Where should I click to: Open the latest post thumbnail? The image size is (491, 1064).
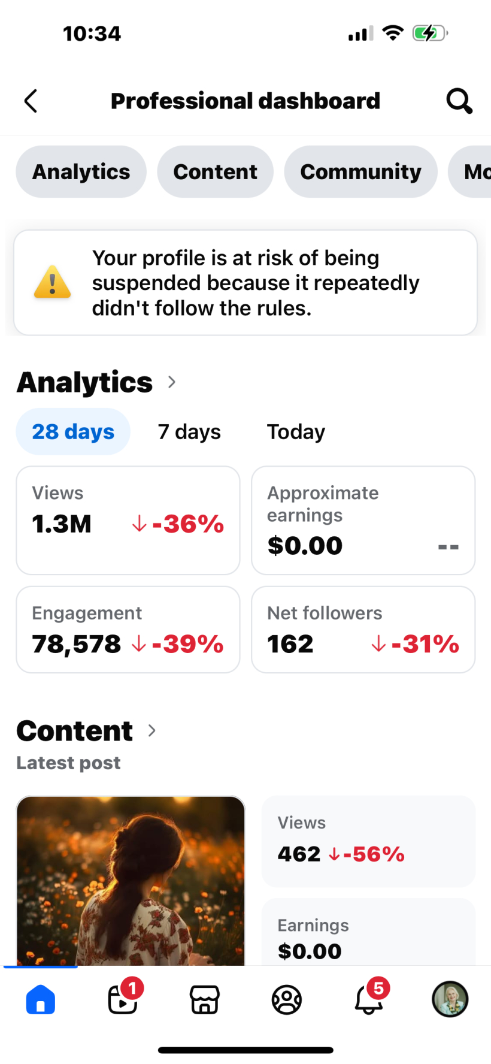click(131, 881)
